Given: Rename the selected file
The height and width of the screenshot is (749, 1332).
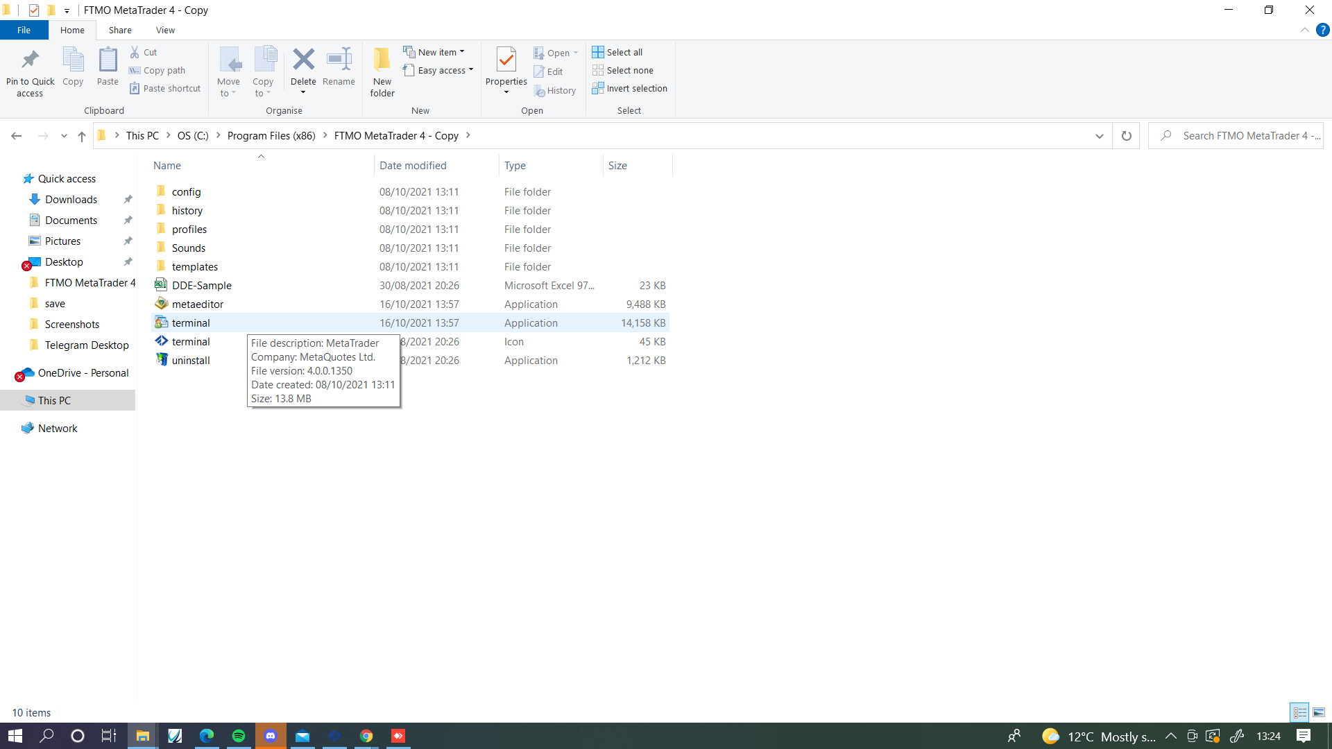Looking at the screenshot, I should coord(339,67).
